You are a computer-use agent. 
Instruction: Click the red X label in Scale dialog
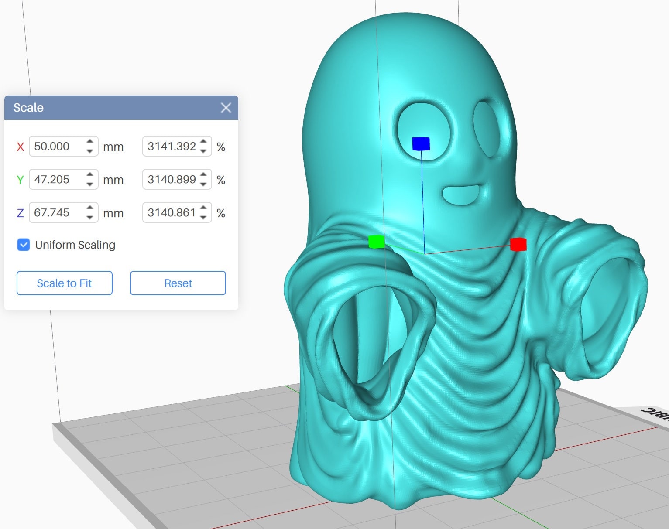[x=20, y=147]
